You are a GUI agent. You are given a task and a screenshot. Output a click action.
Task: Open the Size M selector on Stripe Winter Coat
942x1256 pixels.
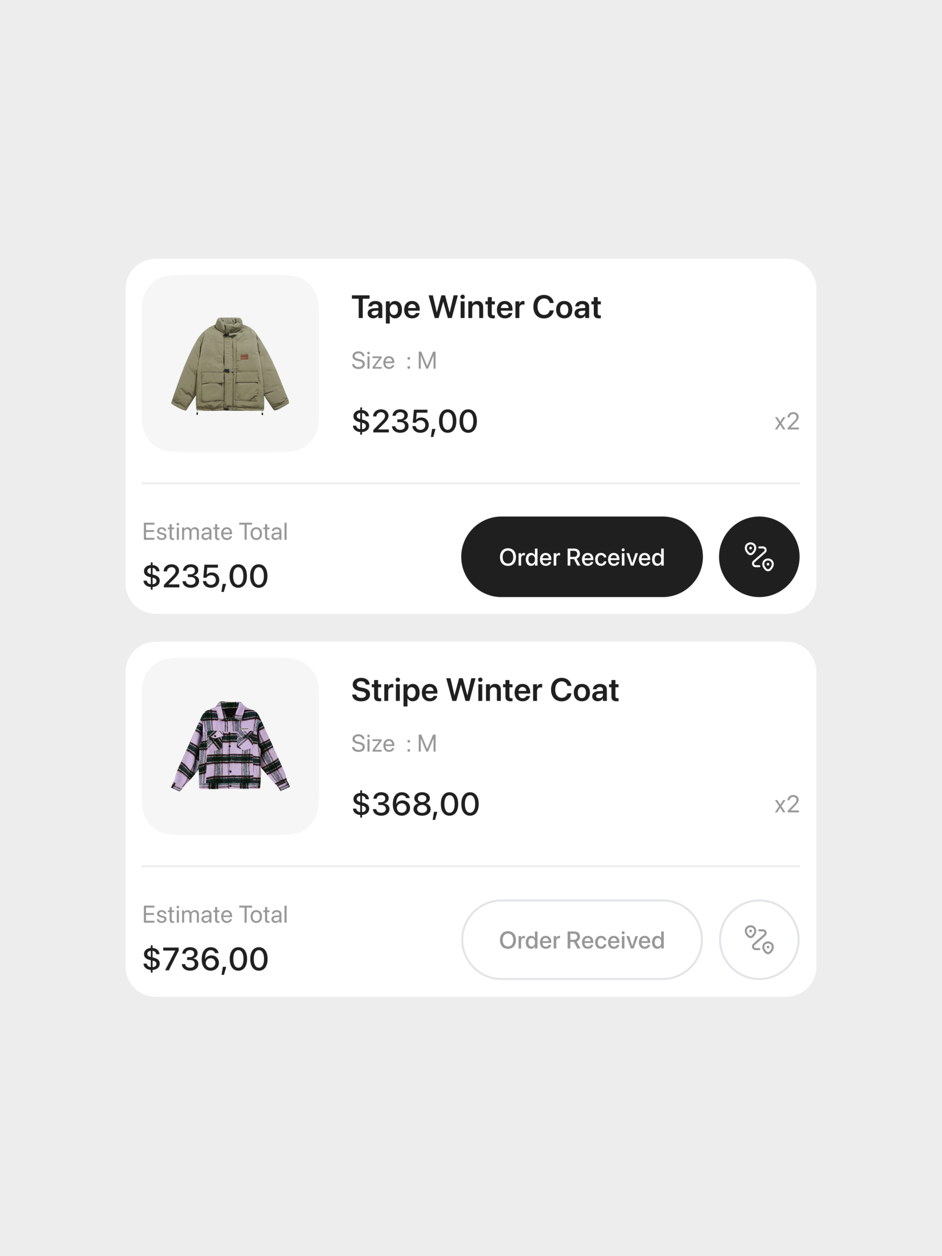(x=394, y=743)
